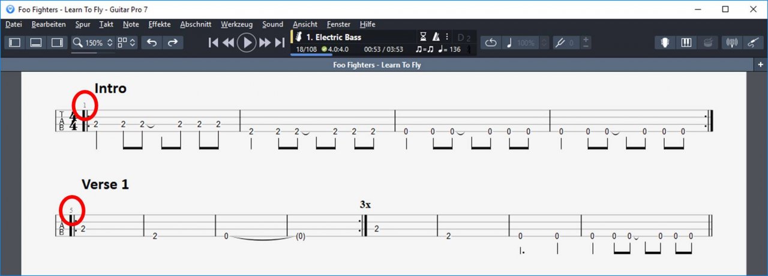Show the drum kit view
The image size is (768, 276).
point(707,43)
